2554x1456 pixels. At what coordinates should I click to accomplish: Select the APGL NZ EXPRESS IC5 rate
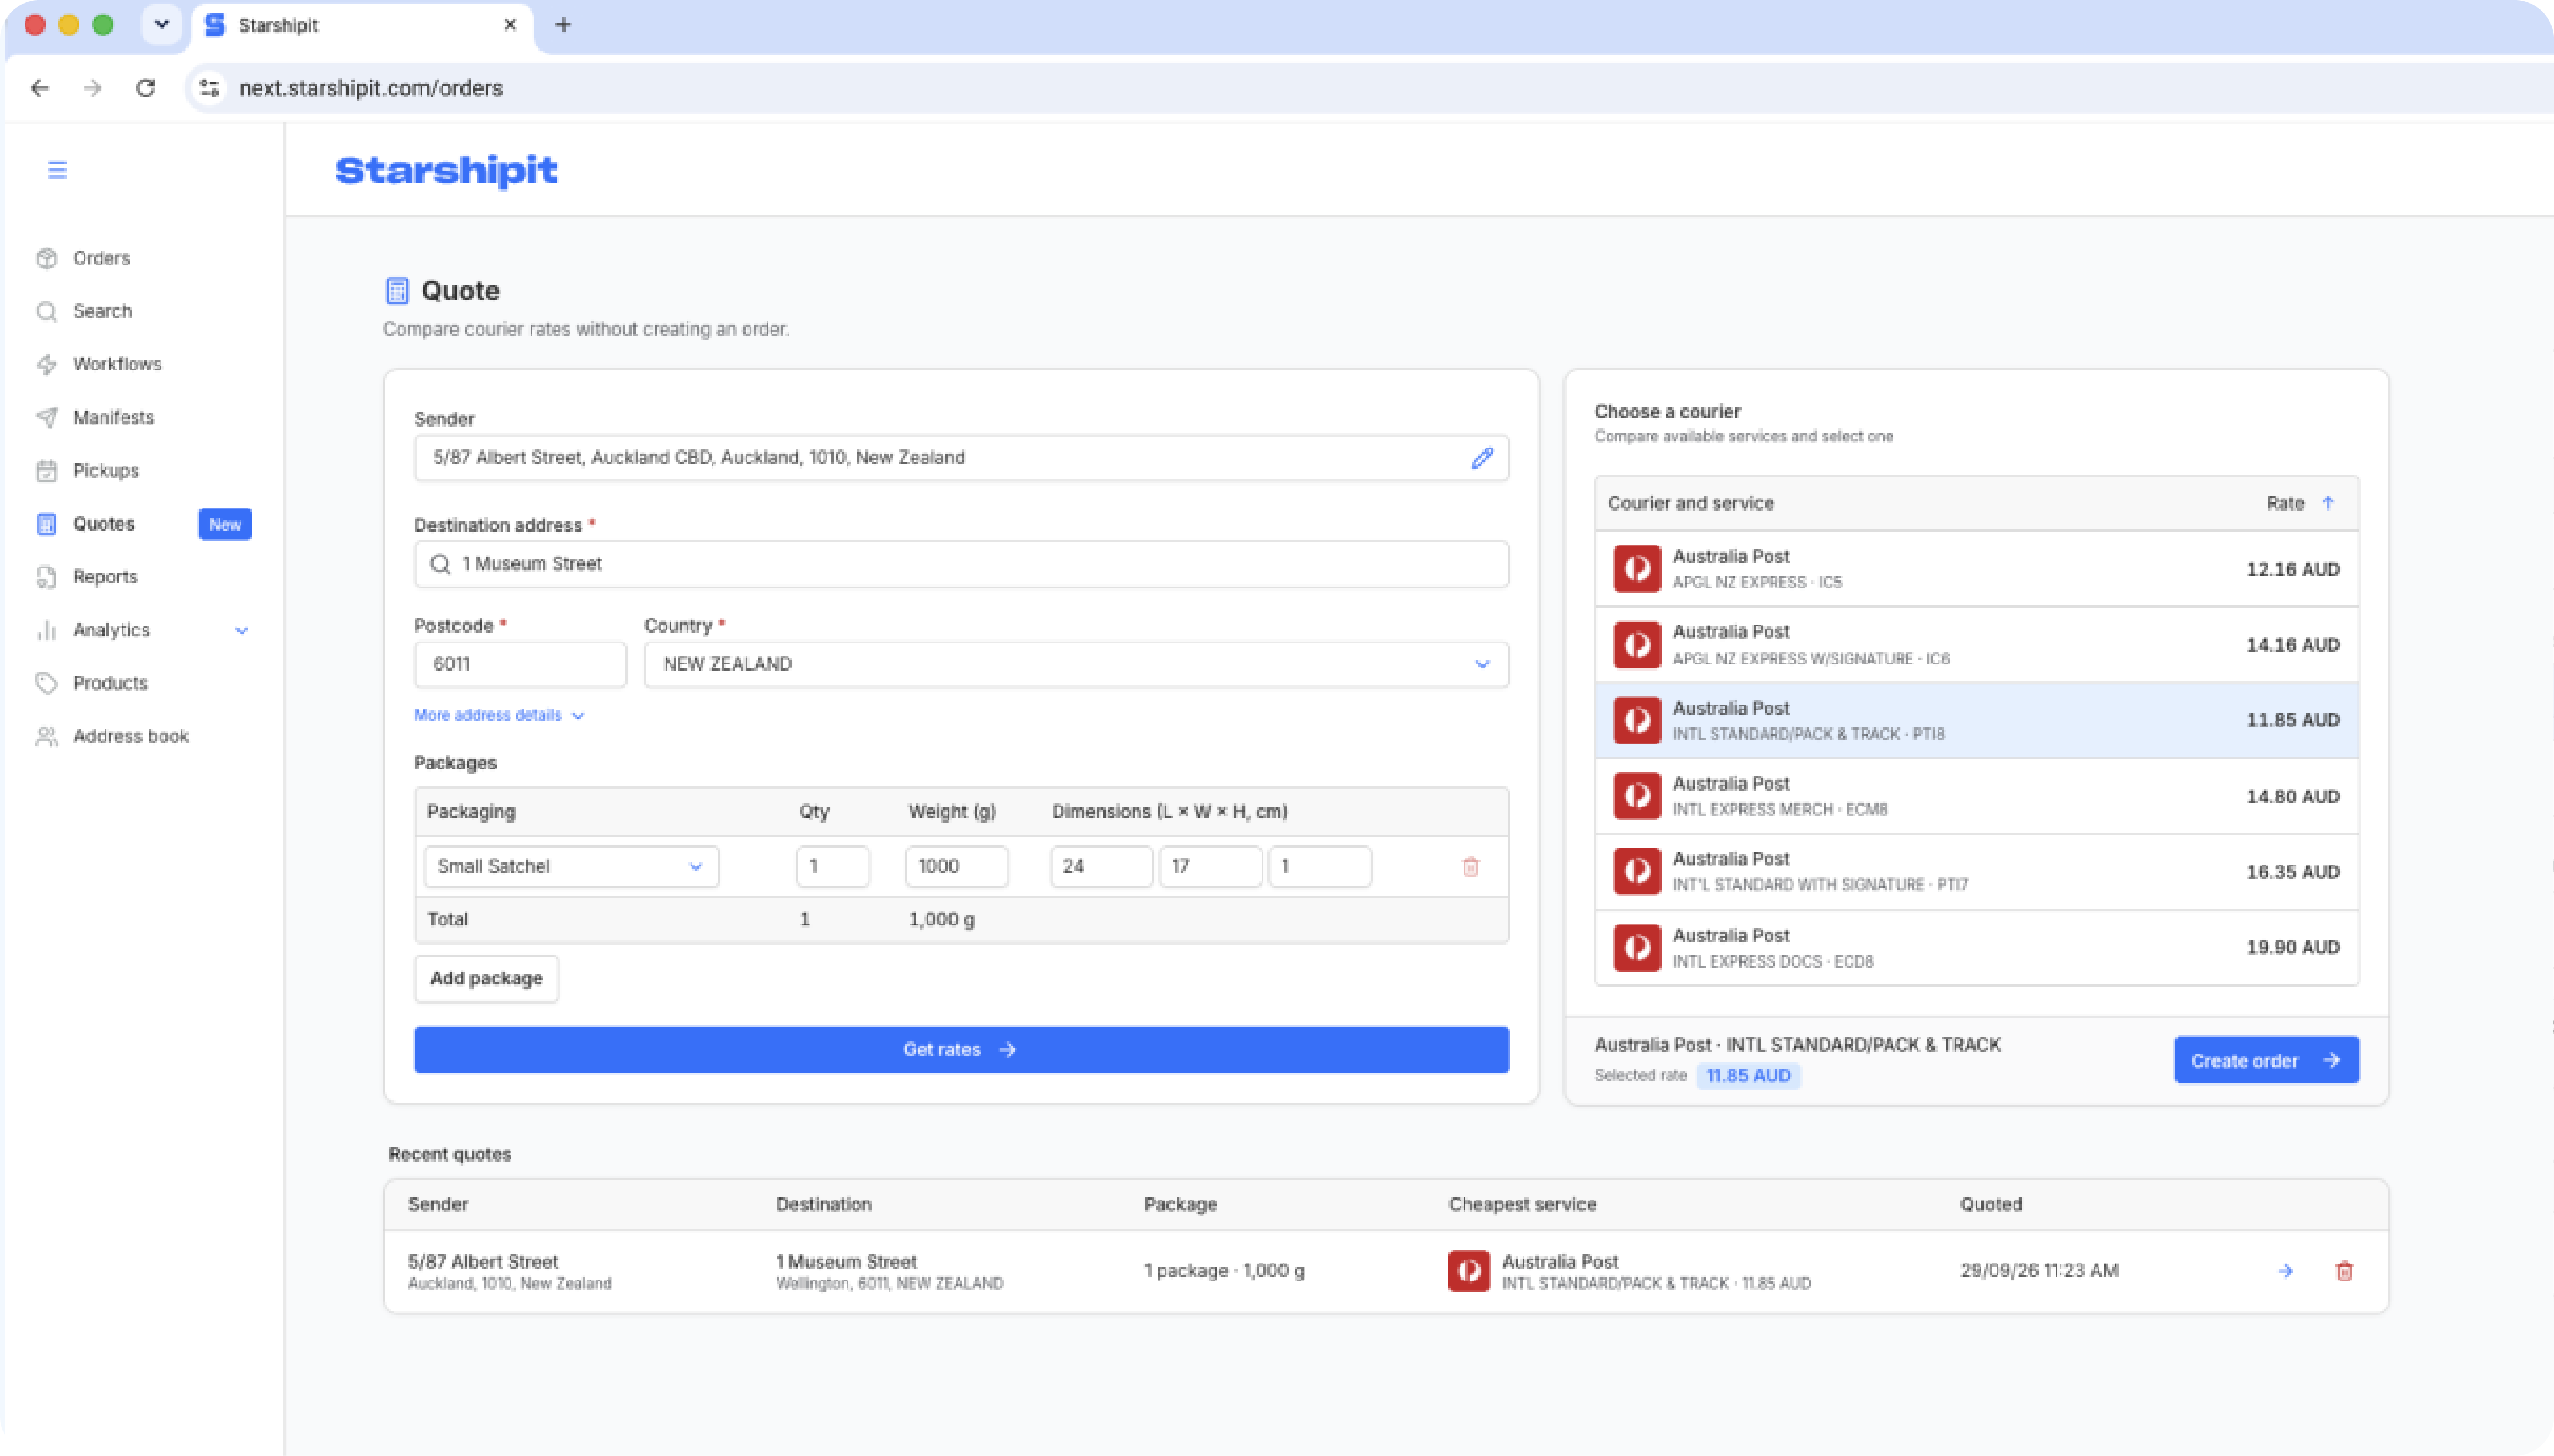pos(1976,569)
